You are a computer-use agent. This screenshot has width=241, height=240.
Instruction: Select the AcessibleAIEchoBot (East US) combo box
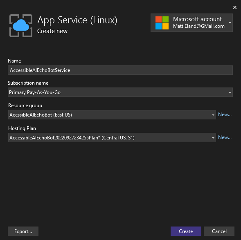(x=112, y=115)
